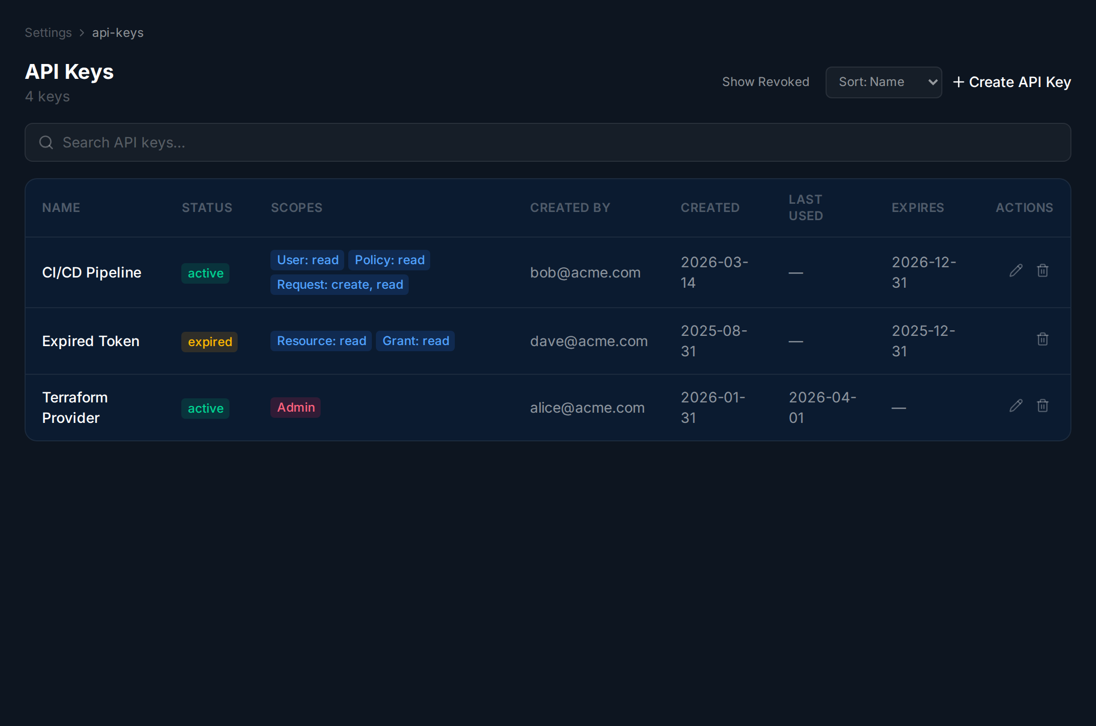1096x726 pixels.
Task: Click the CREATED BY column header
Action: click(570, 207)
